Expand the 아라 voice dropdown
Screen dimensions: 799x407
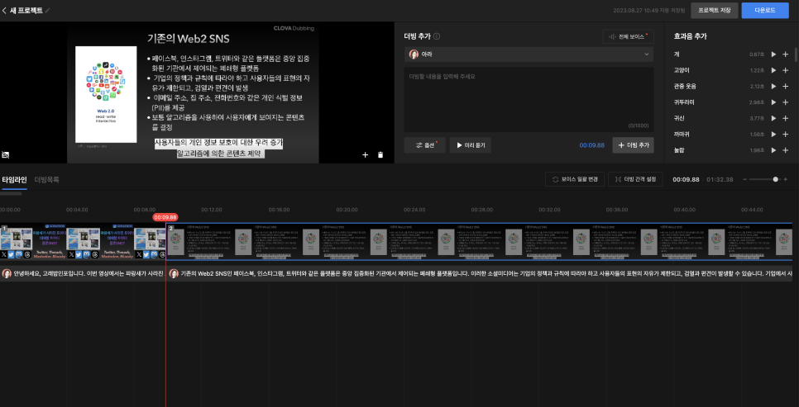(x=529, y=54)
